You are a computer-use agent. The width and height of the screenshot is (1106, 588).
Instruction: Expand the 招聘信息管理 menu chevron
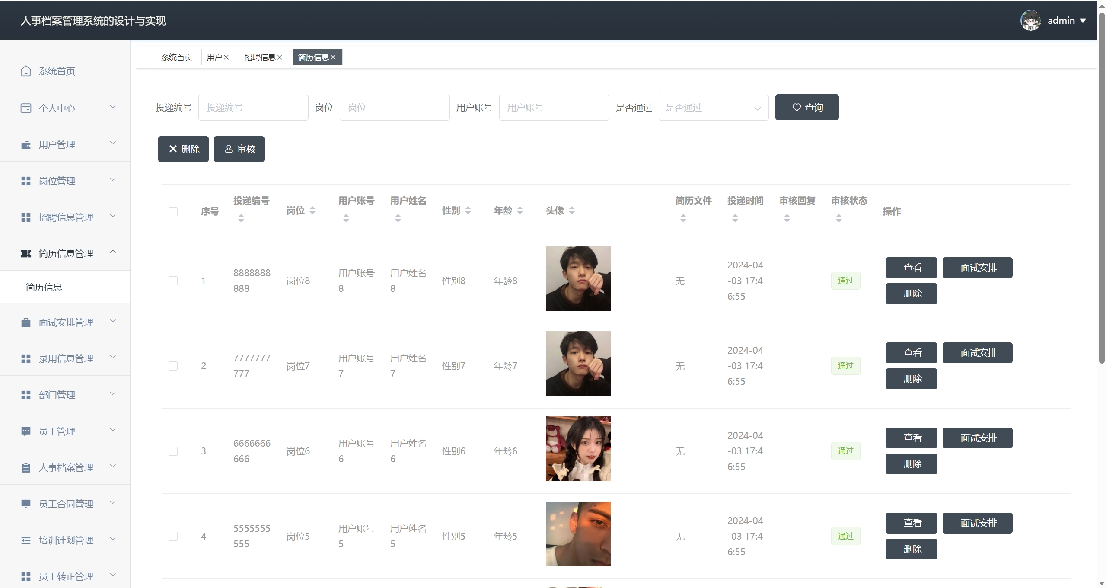(x=113, y=216)
